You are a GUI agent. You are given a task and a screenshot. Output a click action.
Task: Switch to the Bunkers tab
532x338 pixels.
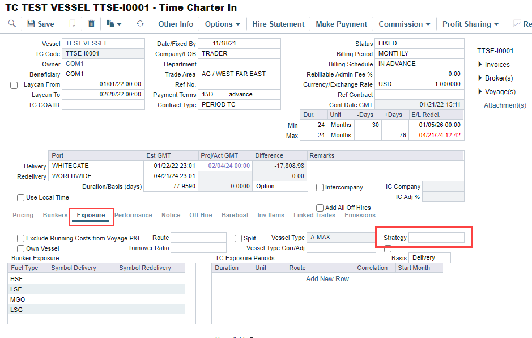pos(54,215)
